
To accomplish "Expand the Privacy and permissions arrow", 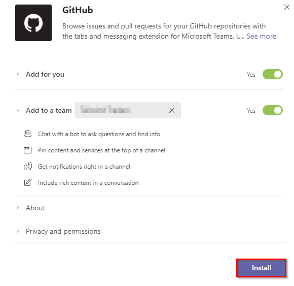I will [18, 231].
